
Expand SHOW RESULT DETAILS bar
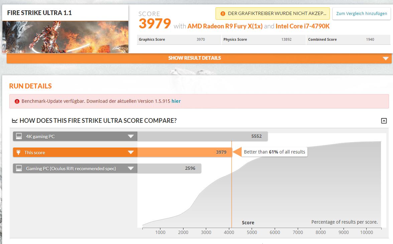click(x=199, y=58)
